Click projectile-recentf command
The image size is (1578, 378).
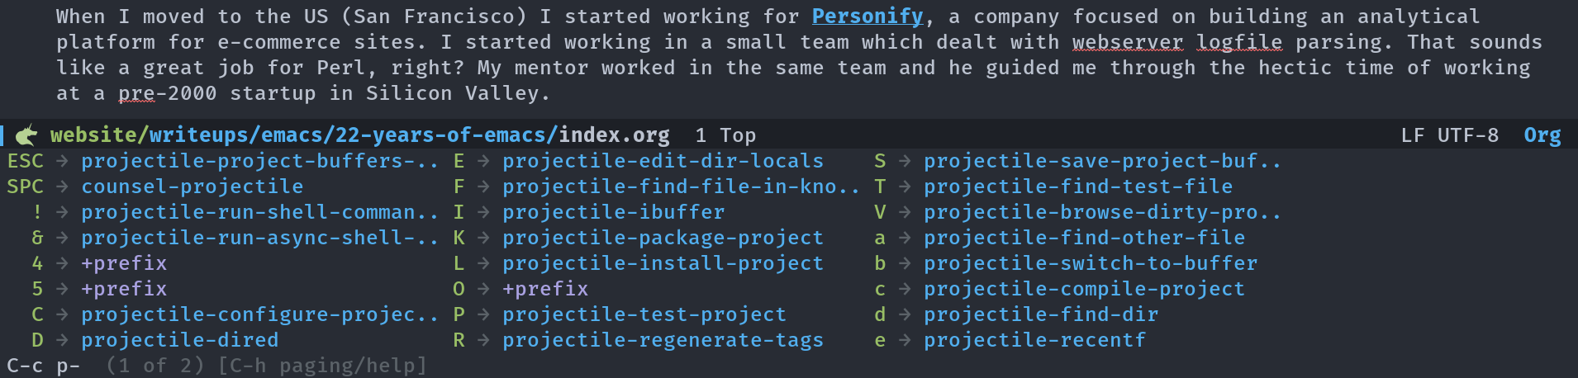tap(1034, 340)
